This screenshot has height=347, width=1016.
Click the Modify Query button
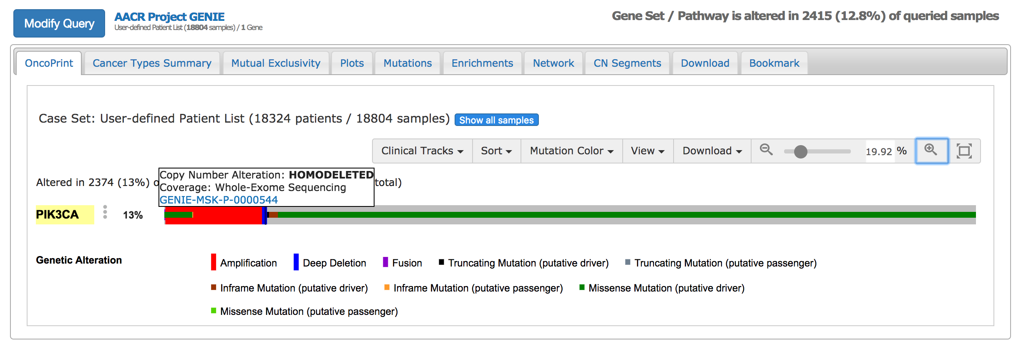click(58, 23)
